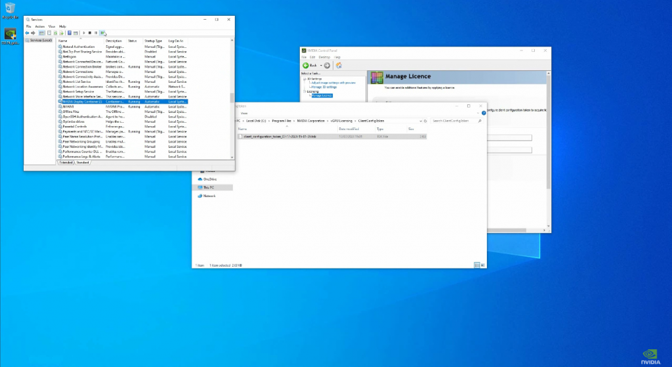This screenshot has width=672, height=367.
Task: Click the Export List icon in Services toolbar
Action: 61,33
